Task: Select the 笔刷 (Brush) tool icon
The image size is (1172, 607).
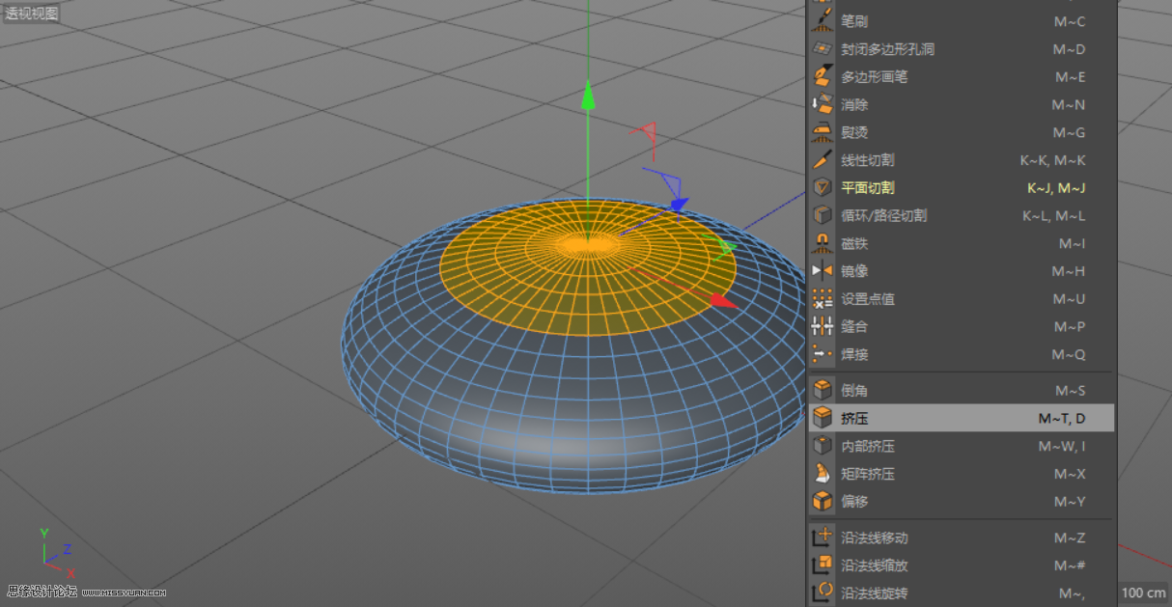Action: click(823, 21)
